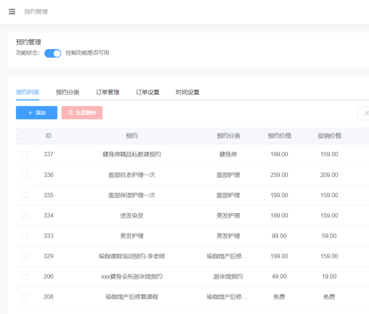
Task: Open the 预约列表 tab
Action: 28,92
